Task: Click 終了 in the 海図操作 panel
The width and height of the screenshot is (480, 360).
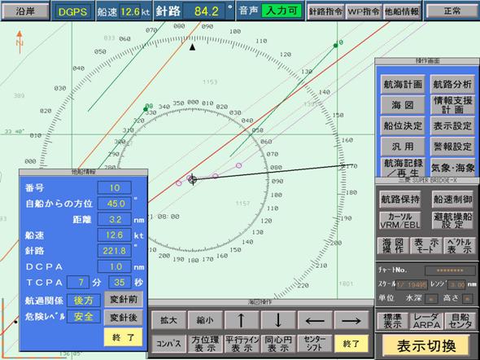Action: pos(351,344)
